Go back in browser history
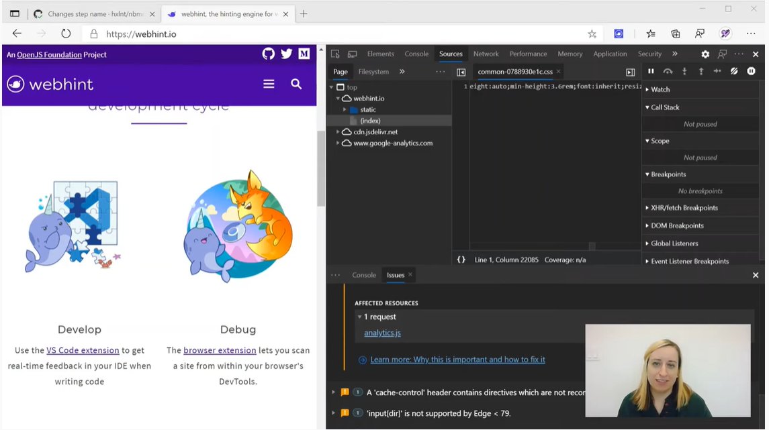769x430 pixels. tap(17, 34)
